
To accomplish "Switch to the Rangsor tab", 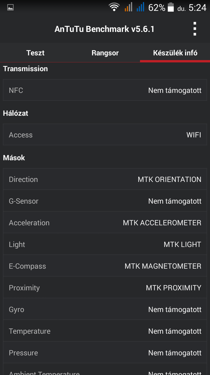I will [x=105, y=53].
